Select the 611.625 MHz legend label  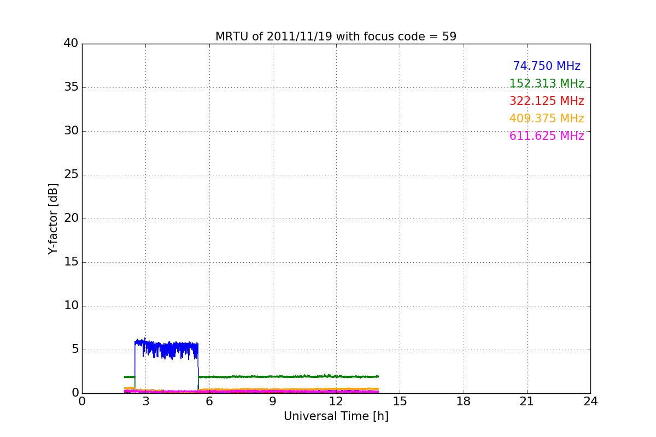(x=547, y=137)
